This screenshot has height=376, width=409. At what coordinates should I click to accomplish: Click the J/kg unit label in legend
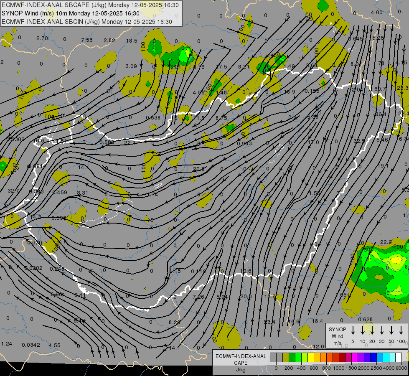tap(241, 370)
